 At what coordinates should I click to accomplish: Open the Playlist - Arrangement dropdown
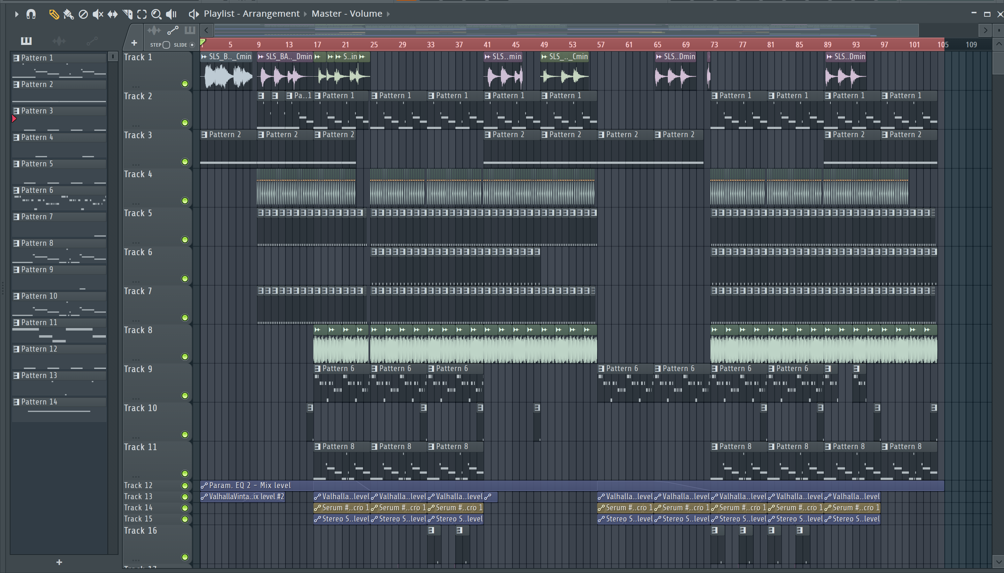251,14
